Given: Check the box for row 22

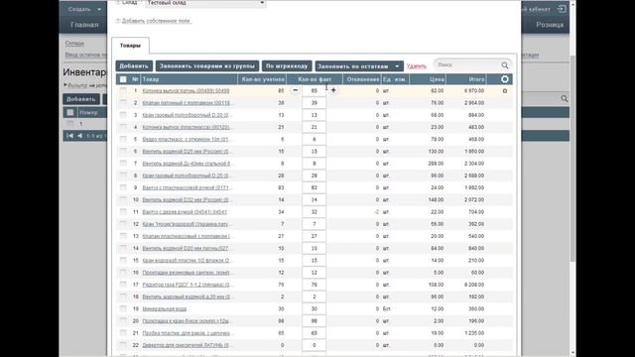Looking at the screenshot, I should click(x=123, y=345).
